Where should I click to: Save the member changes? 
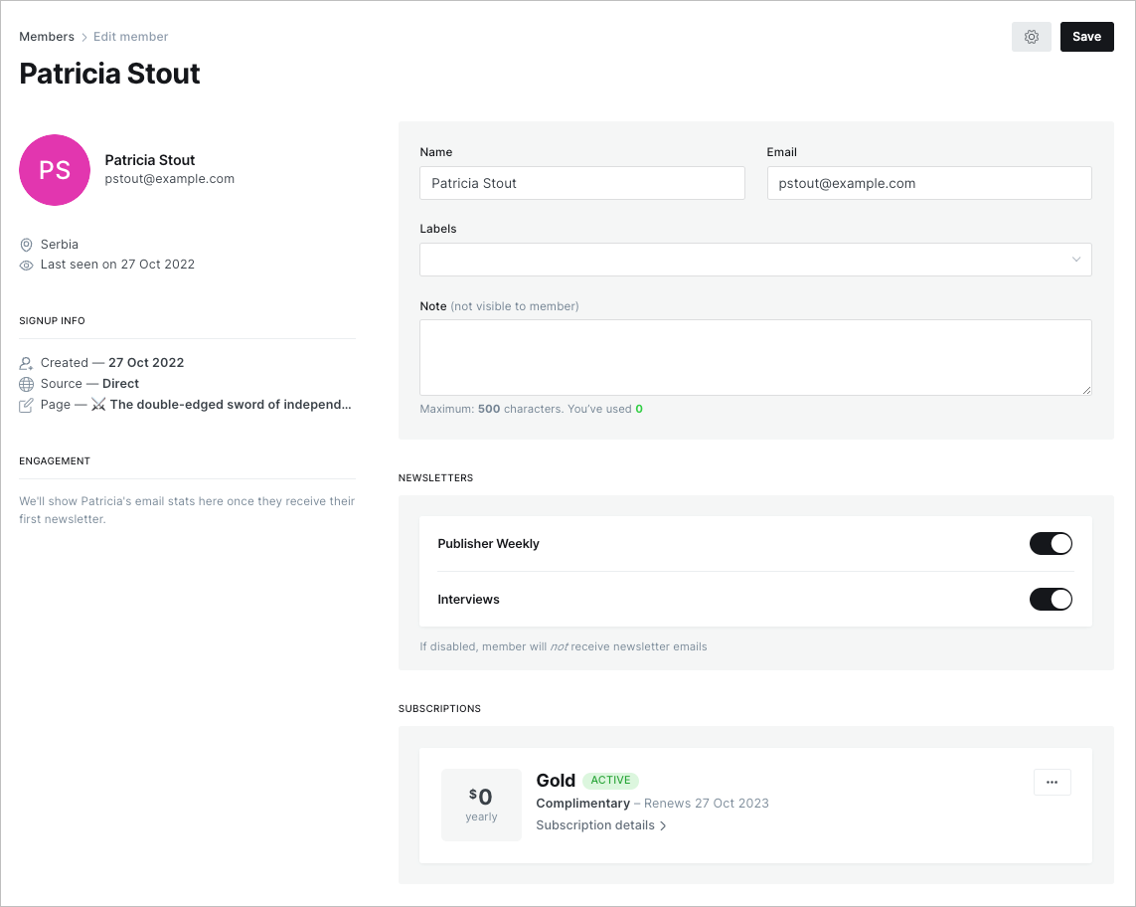click(x=1086, y=37)
